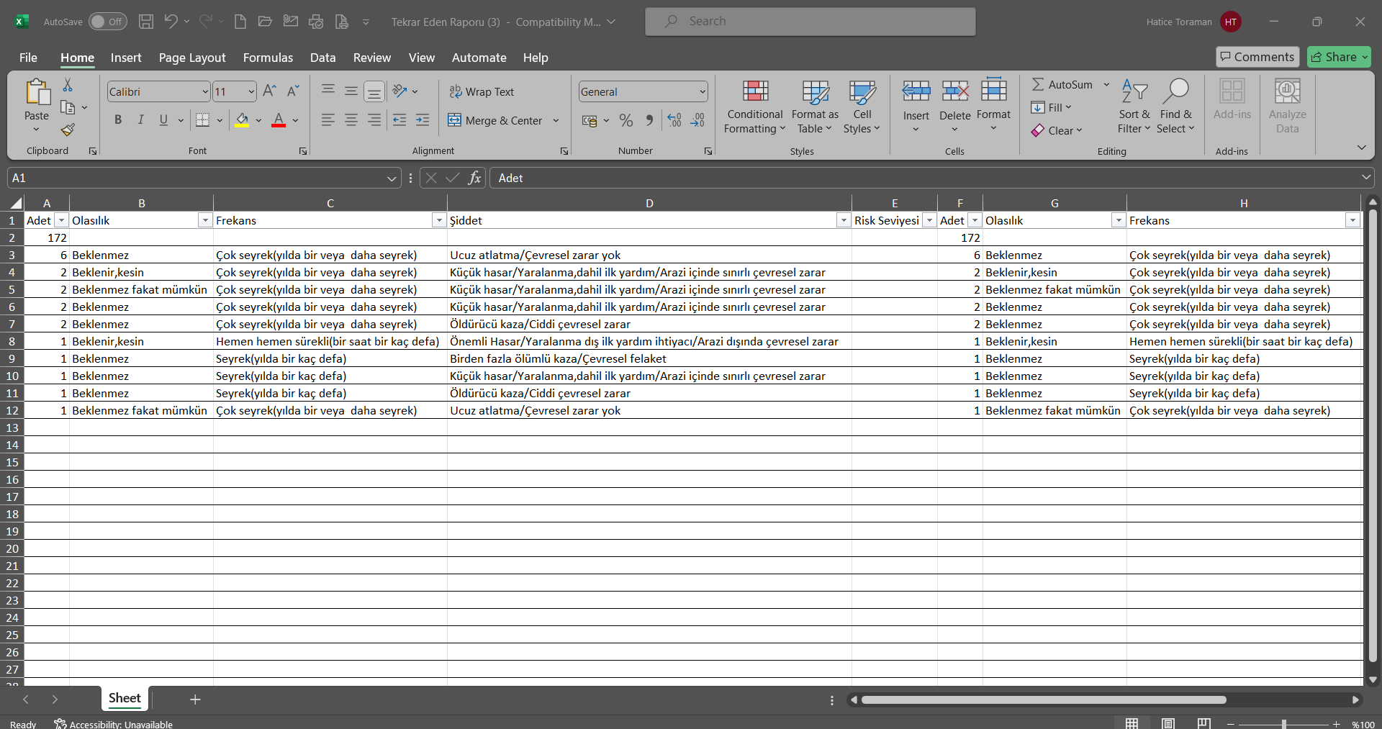The height and width of the screenshot is (729, 1382).
Task: Click the Orientation text angle icon
Action: coord(400,91)
